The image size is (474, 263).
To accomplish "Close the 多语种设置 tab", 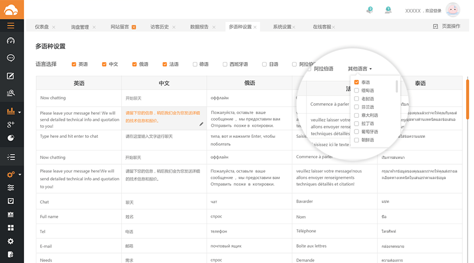I will [255, 27].
